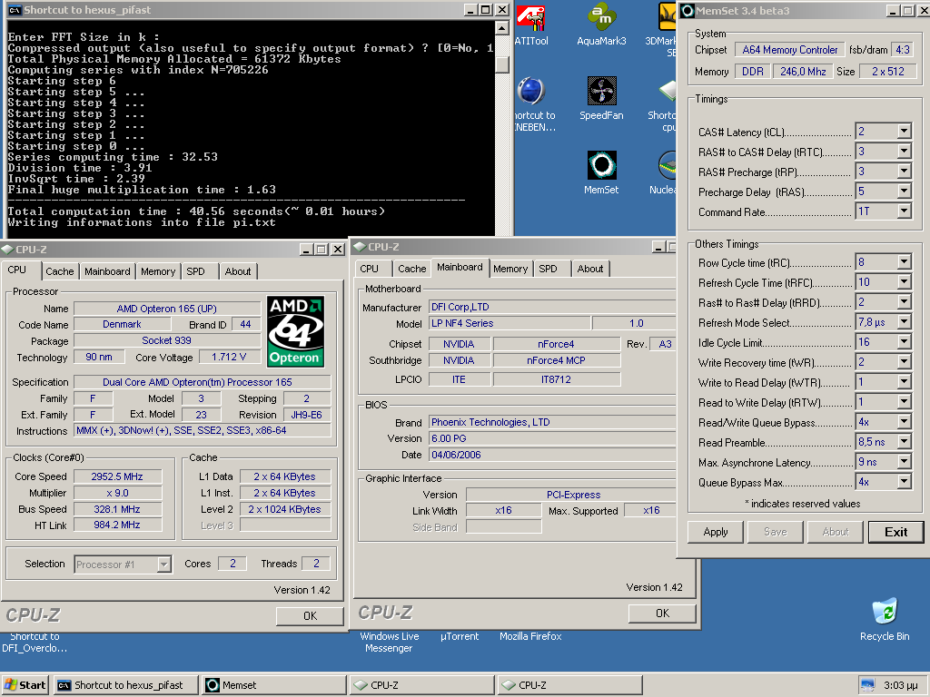Viewport: 930px width, 697px height.
Task: Expand the Row Cycle time (tRC) dropdown
Action: (x=904, y=262)
